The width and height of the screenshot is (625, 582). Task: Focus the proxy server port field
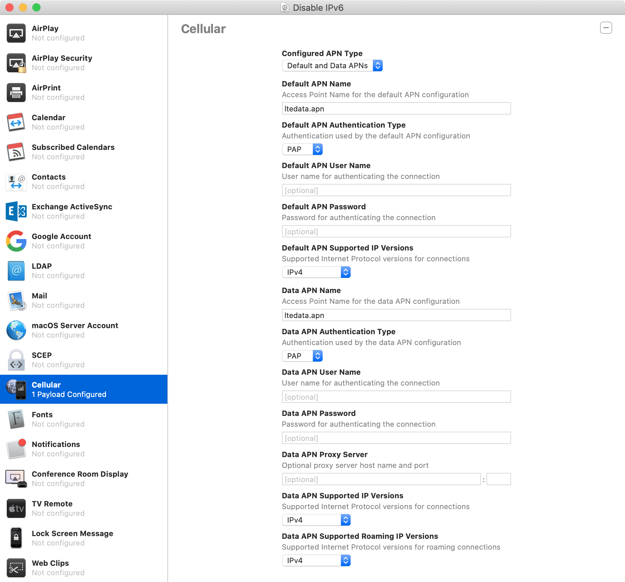coord(499,479)
